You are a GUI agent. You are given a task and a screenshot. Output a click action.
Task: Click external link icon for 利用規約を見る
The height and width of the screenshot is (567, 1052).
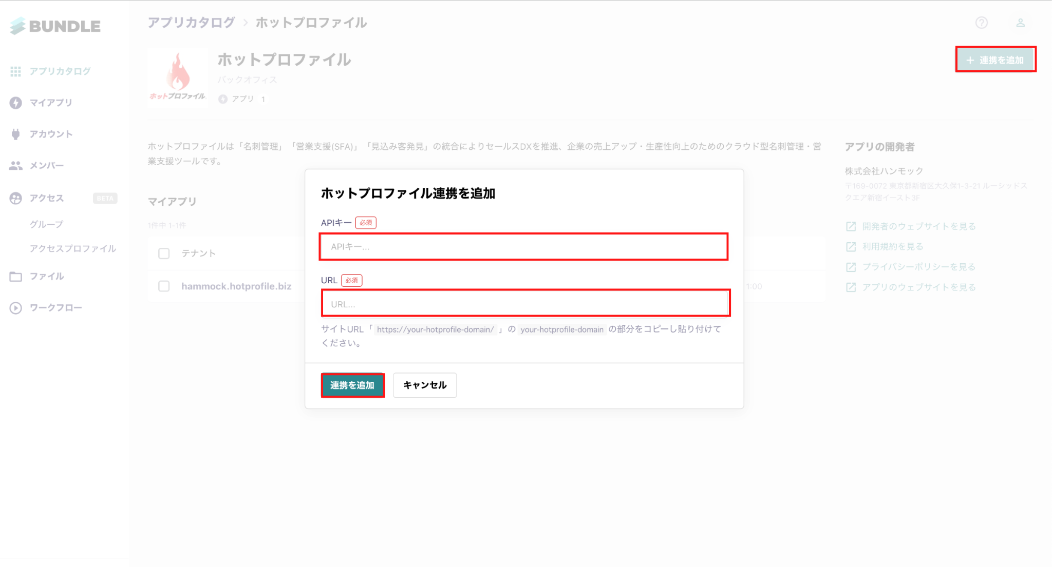coord(851,247)
